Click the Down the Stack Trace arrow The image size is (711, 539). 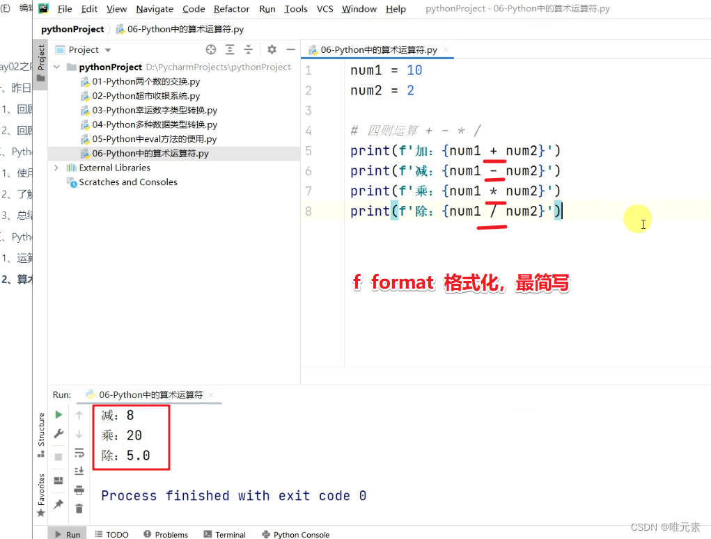click(x=79, y=434)
